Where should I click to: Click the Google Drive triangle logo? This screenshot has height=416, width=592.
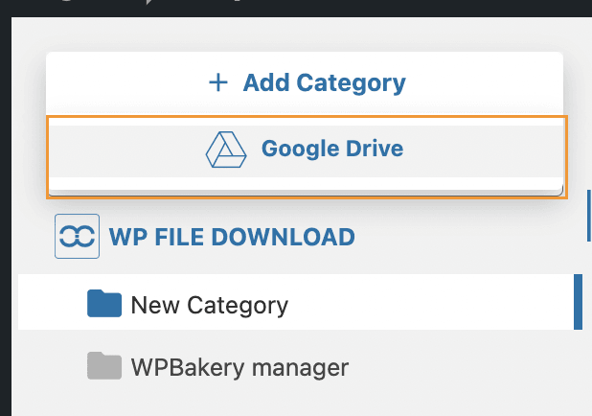coord(226,150)
